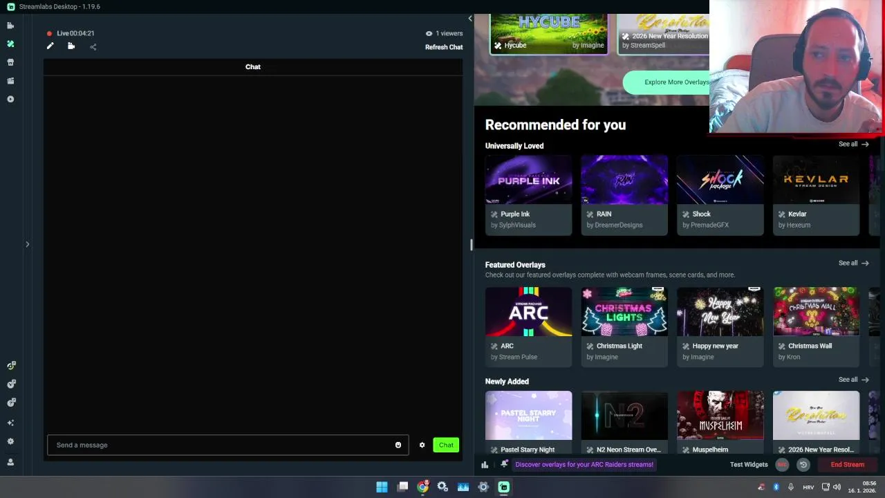Open Windows Start menu
The height and width of the screenshot is (498, 885).
click(x=382, y=487)
